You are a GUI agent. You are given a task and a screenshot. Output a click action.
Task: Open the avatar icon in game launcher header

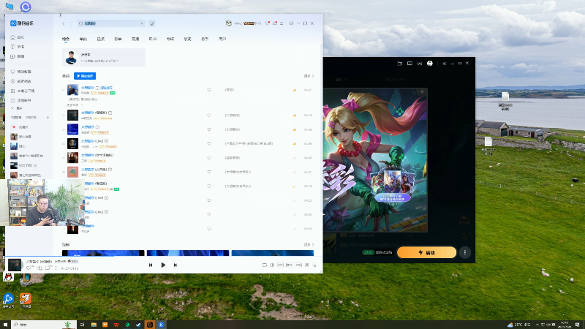click(x=430, y=64)
